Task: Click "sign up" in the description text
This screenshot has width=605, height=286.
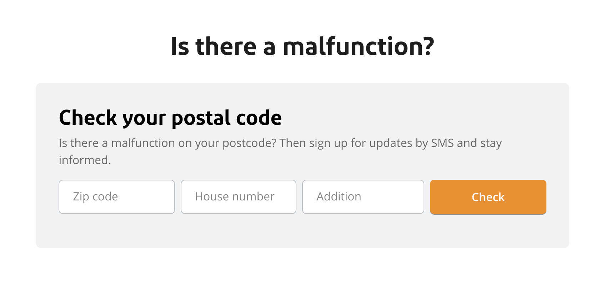Action: click(x=328, y=143)
